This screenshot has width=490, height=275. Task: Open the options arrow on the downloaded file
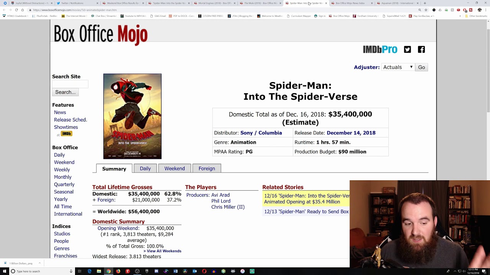click(39, 263)
